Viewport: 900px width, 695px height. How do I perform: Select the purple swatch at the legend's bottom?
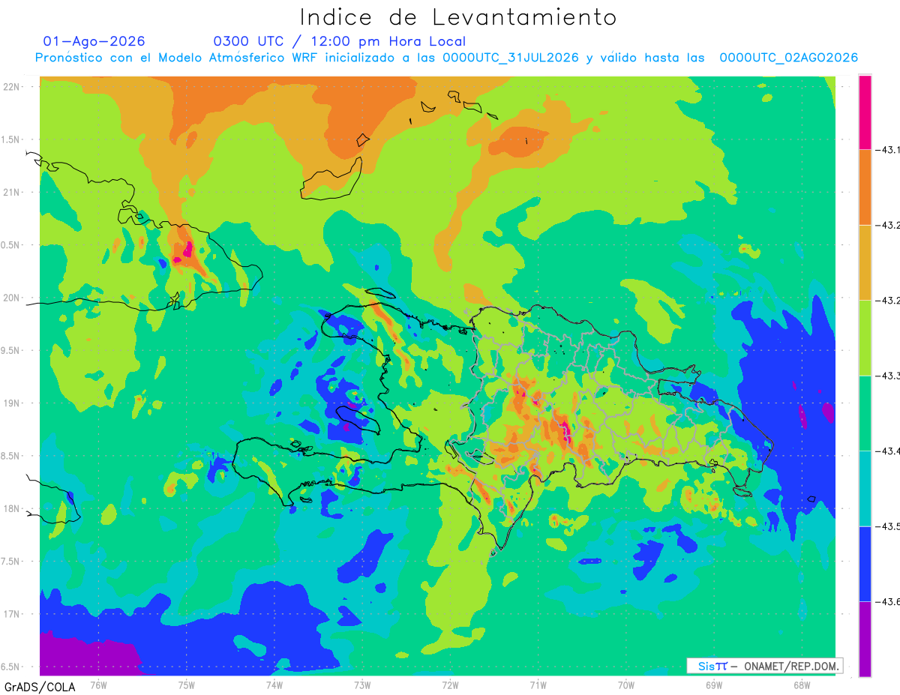pyautogui.click(x=865, y=639)
